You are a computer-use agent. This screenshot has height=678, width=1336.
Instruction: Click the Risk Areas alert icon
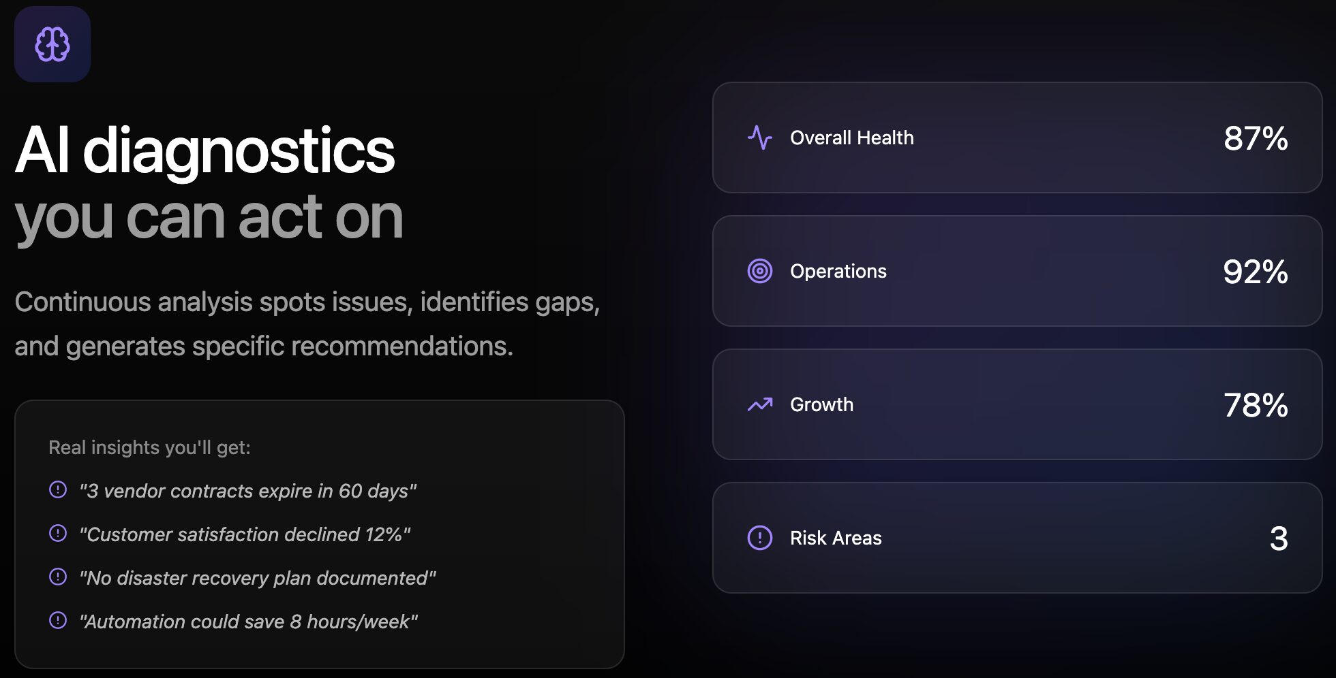coord(759,538)
